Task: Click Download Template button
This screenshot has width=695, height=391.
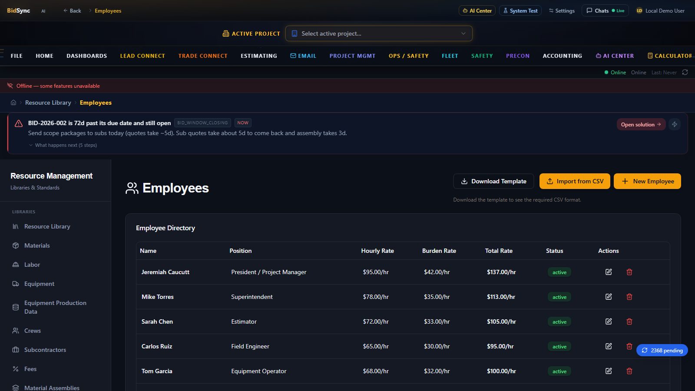Action: (x=493, y=181)
